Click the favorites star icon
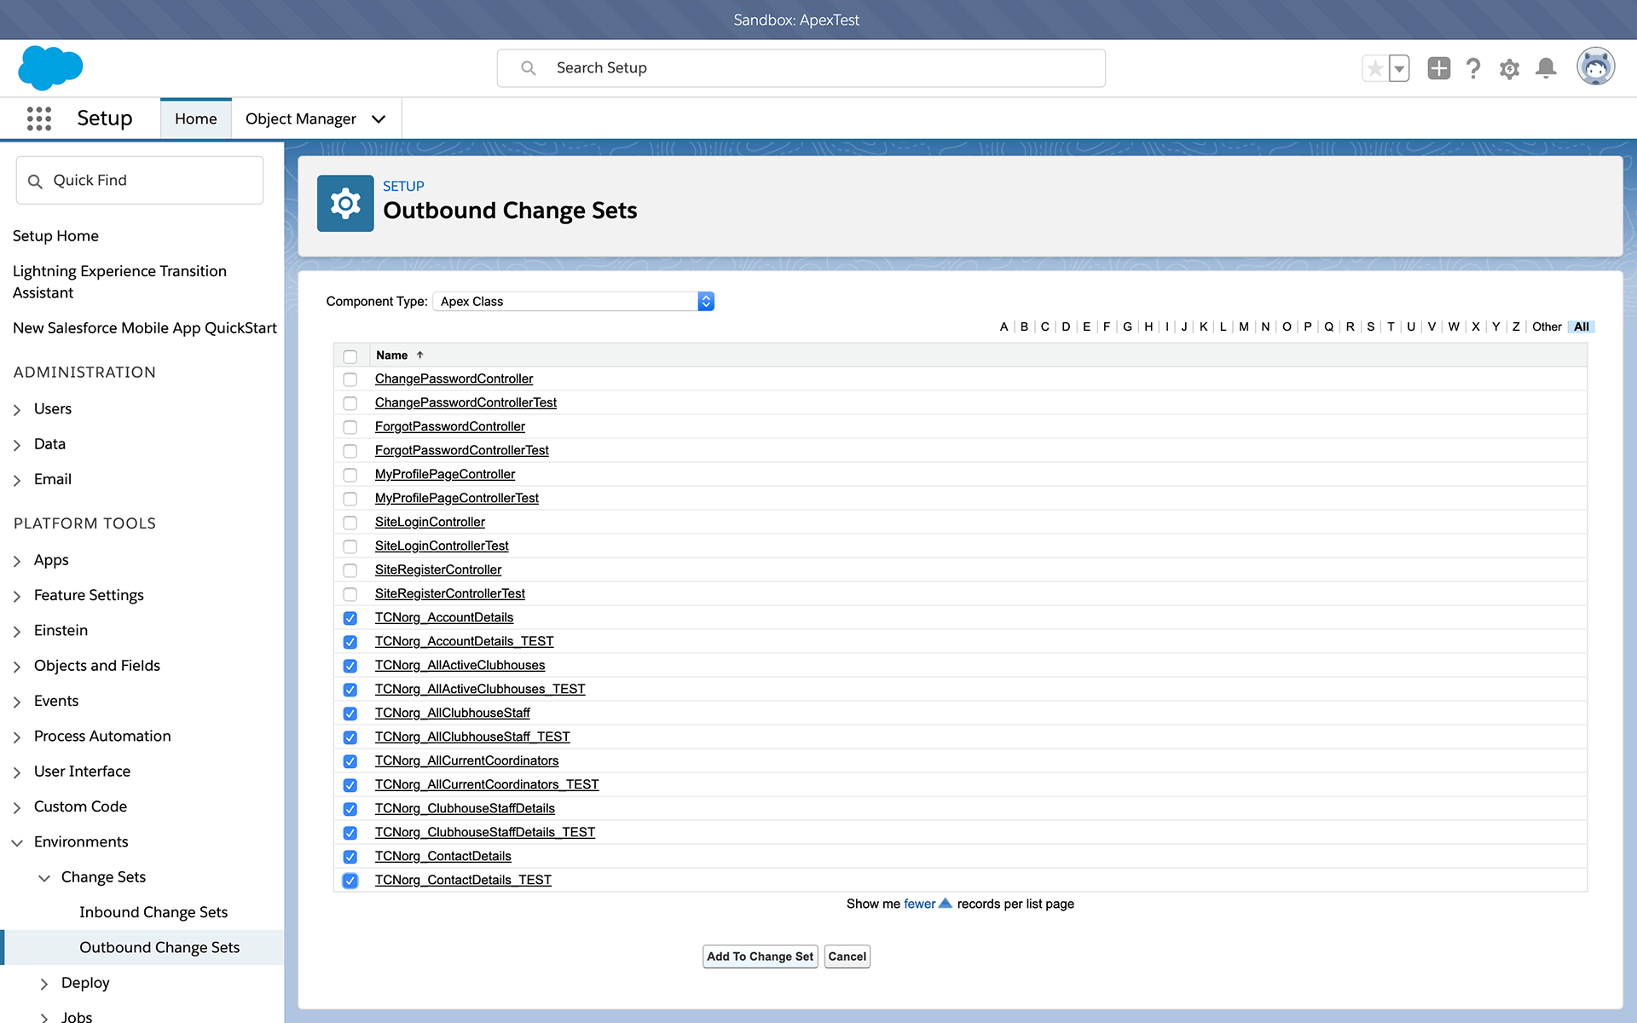Screen dimensions: 1637x1023 point(1374,68)
